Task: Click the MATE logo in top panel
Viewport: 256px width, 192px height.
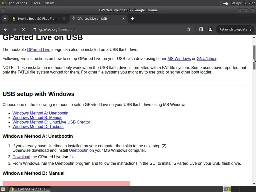Action: [4, 3]
